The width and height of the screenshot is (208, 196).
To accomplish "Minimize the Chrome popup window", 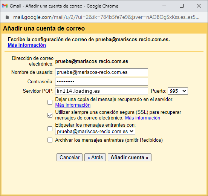I will 164,6.
